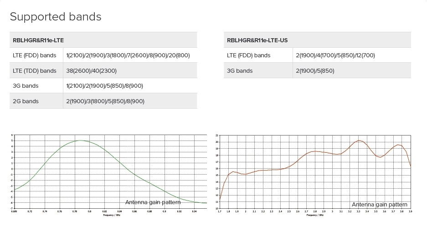Click Frequency / GHz axis label under red chart
This screenshot has height=226, width=427.
[315, 215]
